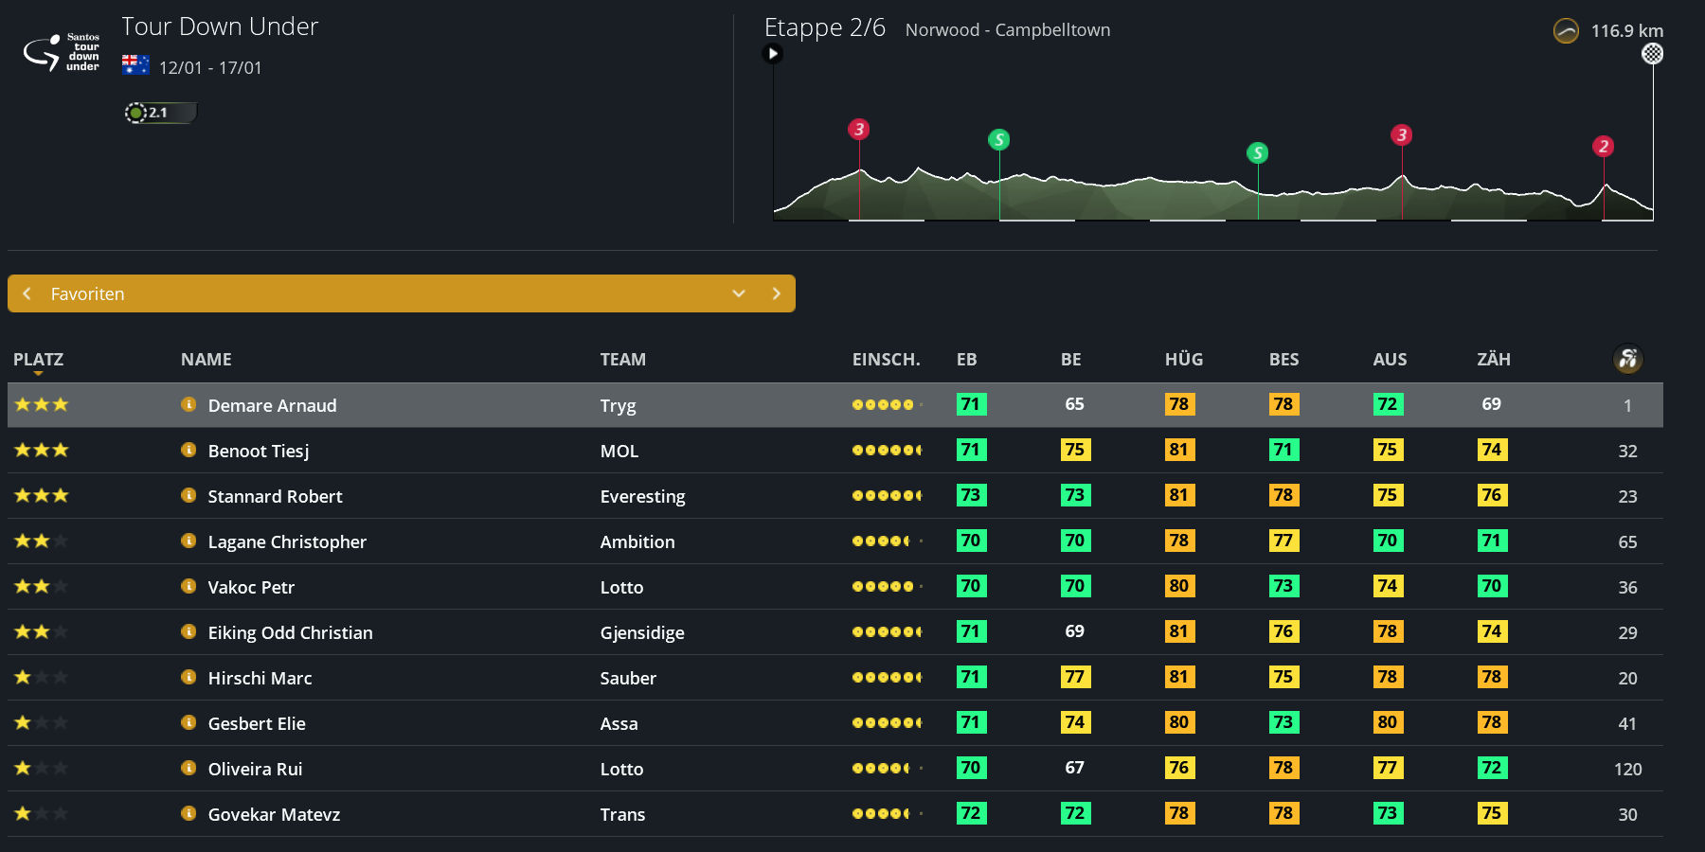
Task: Select rider Stannard Robert
Action: click(x=275, y=496)
